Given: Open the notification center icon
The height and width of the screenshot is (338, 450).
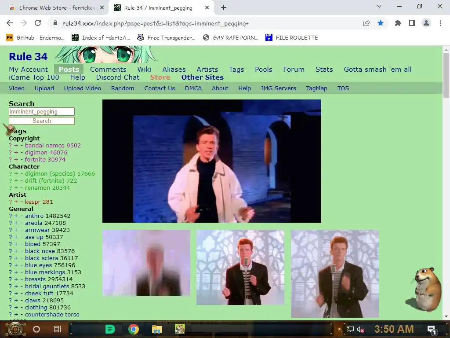Looking at the screenshot, I should [x=432, y=330].
